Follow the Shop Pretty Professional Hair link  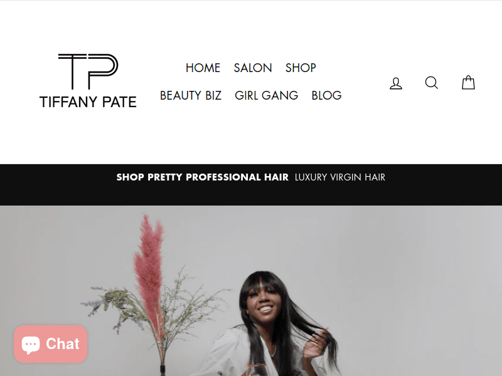pyautogui.click(x=202, y=177)
